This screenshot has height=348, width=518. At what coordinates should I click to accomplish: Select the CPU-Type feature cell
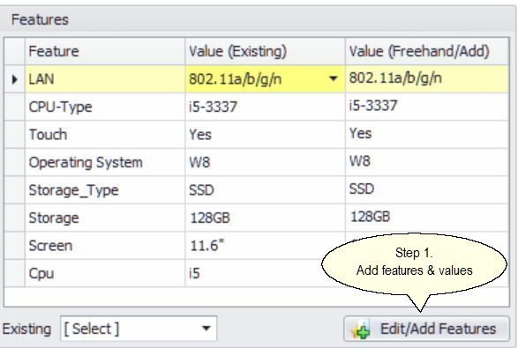tap(105, 107)
